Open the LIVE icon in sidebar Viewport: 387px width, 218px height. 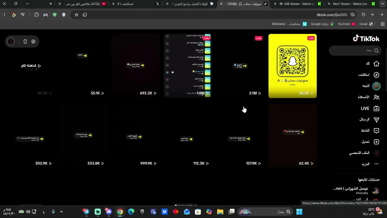[376, 108]
